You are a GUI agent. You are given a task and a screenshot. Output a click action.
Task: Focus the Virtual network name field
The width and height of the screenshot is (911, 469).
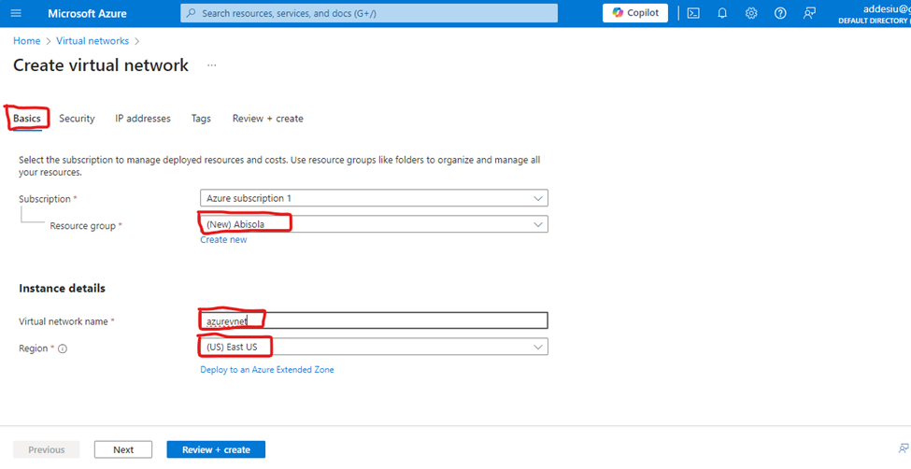374,320
